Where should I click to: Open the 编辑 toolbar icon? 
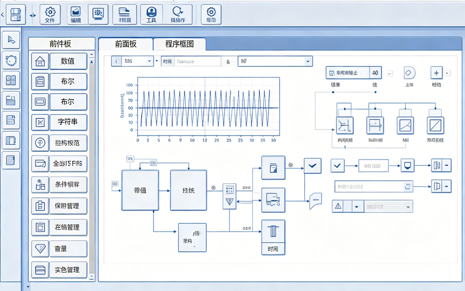[76, 14]
